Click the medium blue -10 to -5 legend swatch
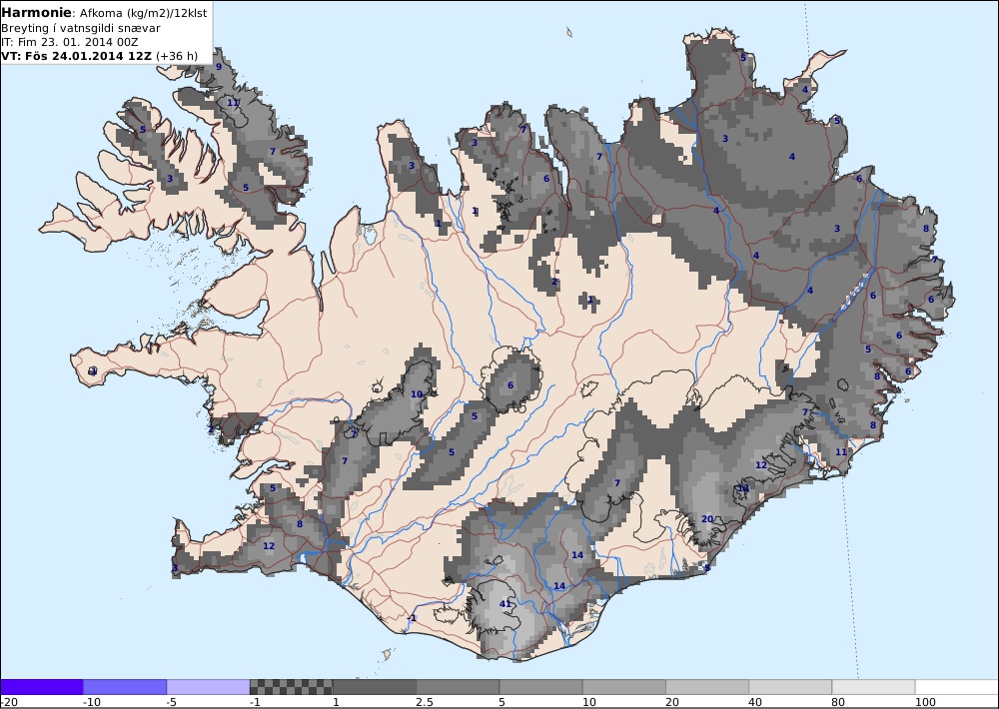This screenshot has height=709, width=999. click(125, 687)
